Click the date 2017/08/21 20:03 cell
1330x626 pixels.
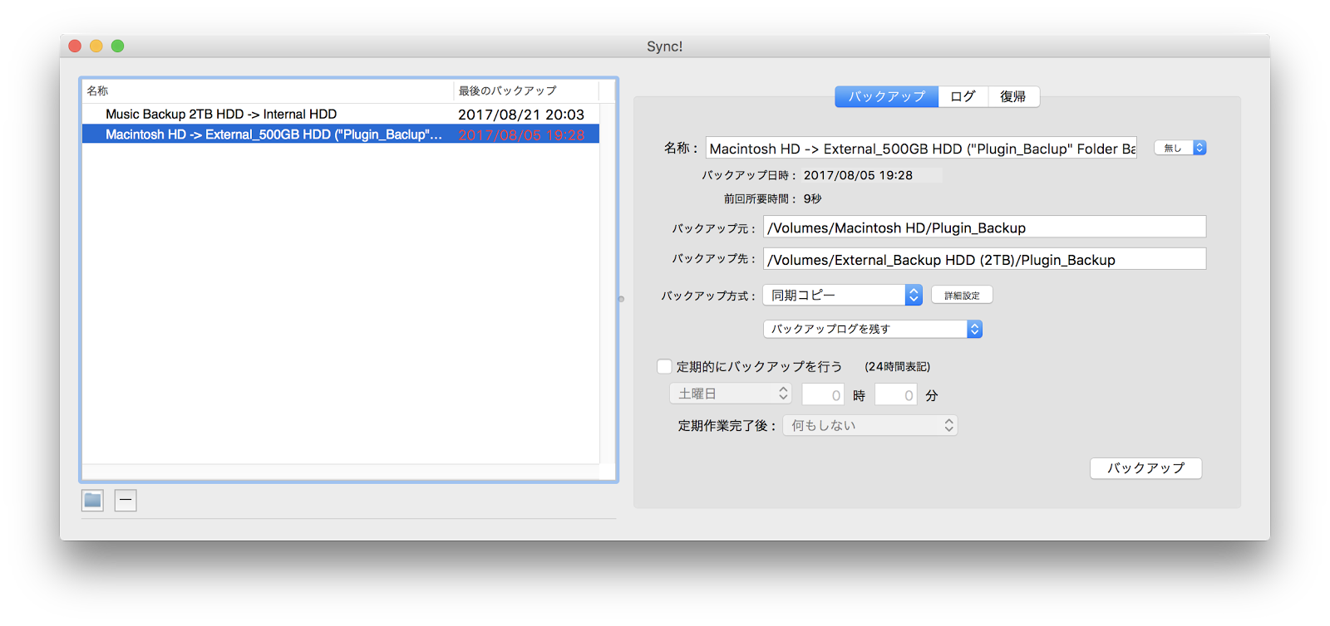click(521, 115)
